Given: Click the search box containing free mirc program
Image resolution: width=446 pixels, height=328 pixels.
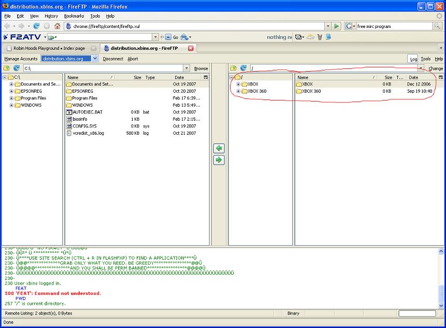Looking at the screenshot, I should click(394, 26).
